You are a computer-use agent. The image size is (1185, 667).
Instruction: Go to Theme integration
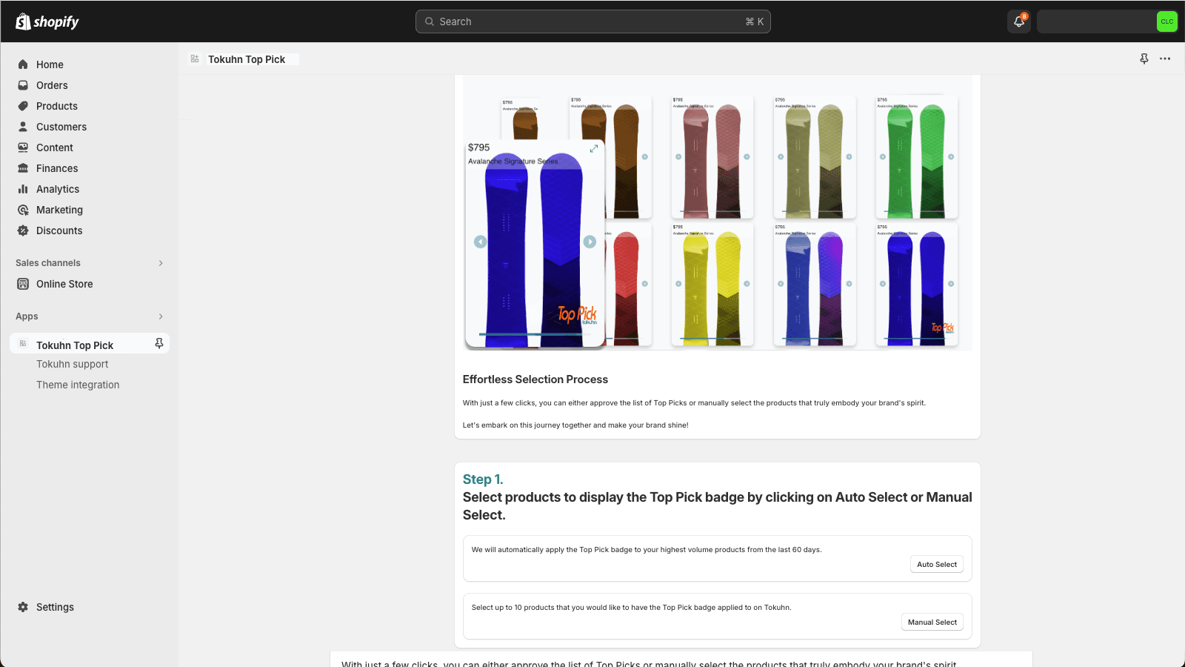click(x=78, y=385)
